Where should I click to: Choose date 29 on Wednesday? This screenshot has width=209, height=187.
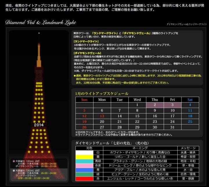[137, 127]
